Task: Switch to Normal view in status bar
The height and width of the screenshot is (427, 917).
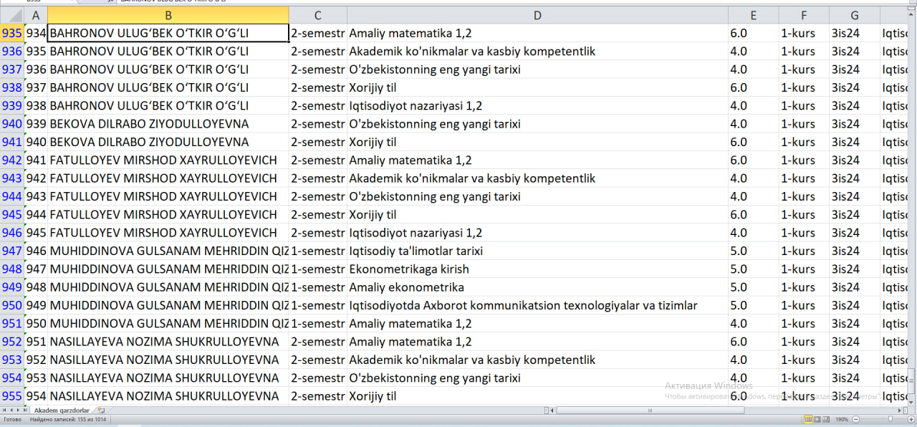Action: tap(808, 419)
